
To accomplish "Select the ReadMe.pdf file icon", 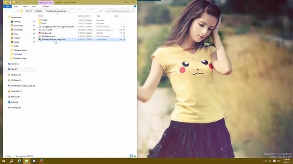I will click(40, 33).
